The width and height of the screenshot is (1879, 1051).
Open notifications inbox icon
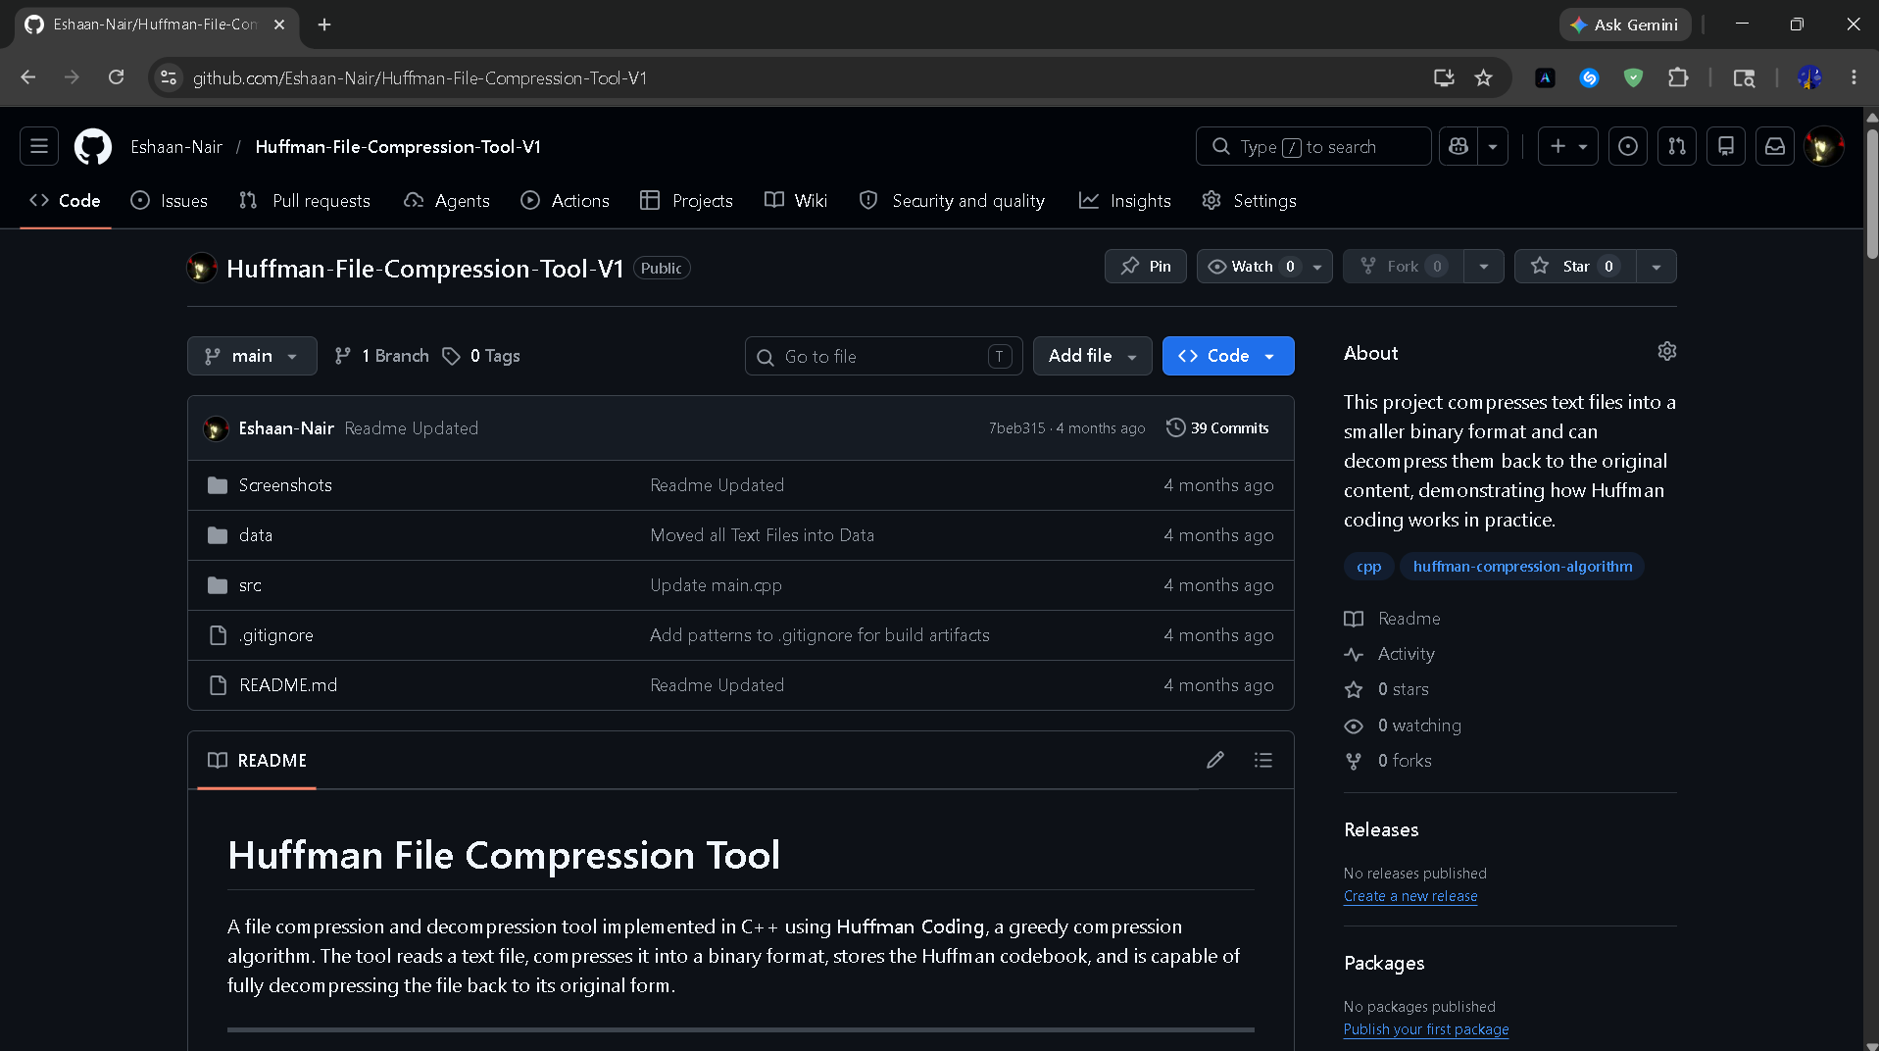1775,146
